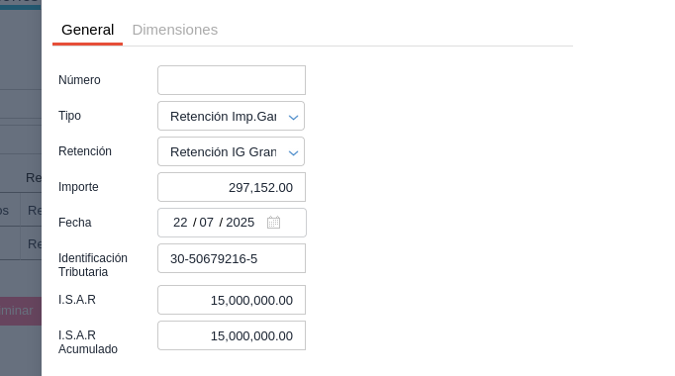This screenshot has width=675, height=376.
Task: Select the year 2025 in Fecha
Action: [241, 223]
